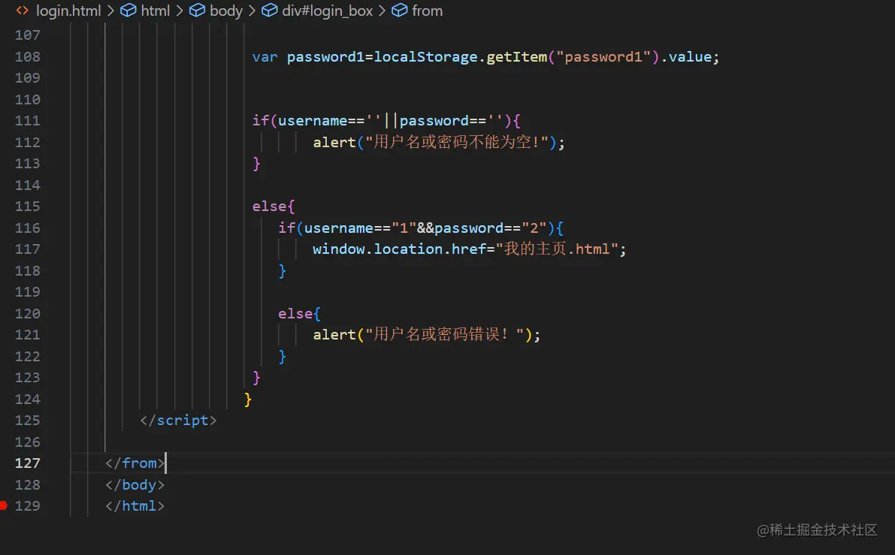Click the alert "用户名或密码错误！" statement
Screen dimensions: 895x555
pos(426,335)
